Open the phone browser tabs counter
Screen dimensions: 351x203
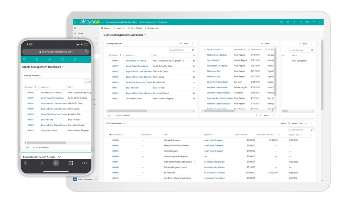[x=71, y=163]
